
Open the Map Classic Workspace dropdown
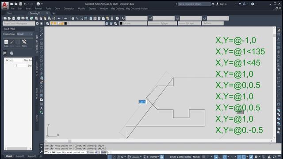coord(19,23)
